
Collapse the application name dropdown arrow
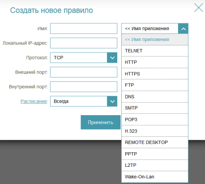pyautogui.click(x=183, y=29)
